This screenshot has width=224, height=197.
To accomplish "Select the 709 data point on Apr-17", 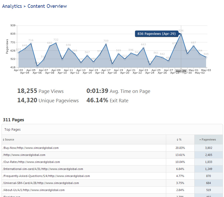I will pos(106,44).
